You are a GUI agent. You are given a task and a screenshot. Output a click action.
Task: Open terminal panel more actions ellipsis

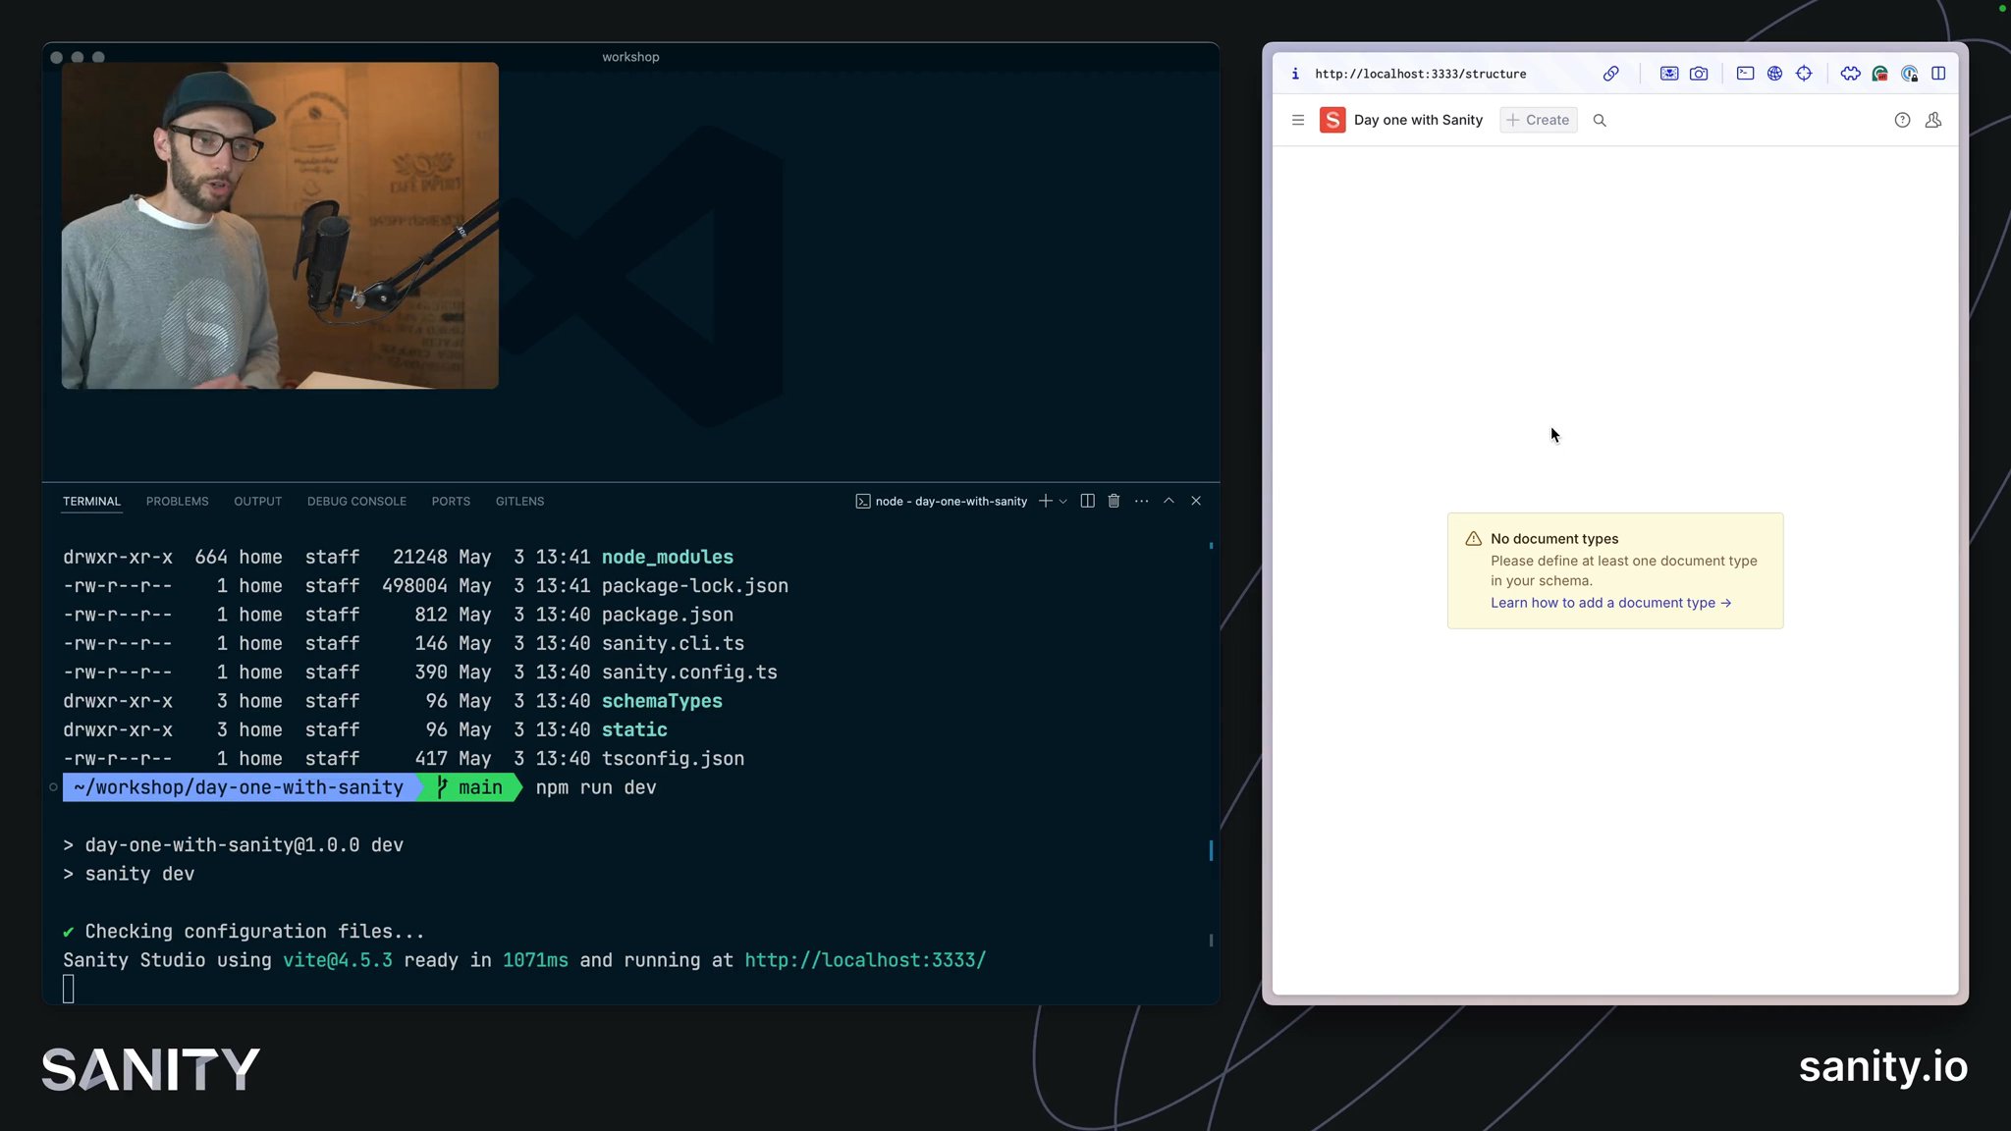(x=1141, y=501)
